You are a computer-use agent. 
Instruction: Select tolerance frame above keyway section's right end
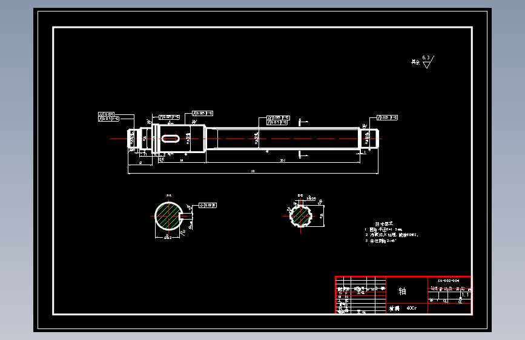[x=203, y=114]
